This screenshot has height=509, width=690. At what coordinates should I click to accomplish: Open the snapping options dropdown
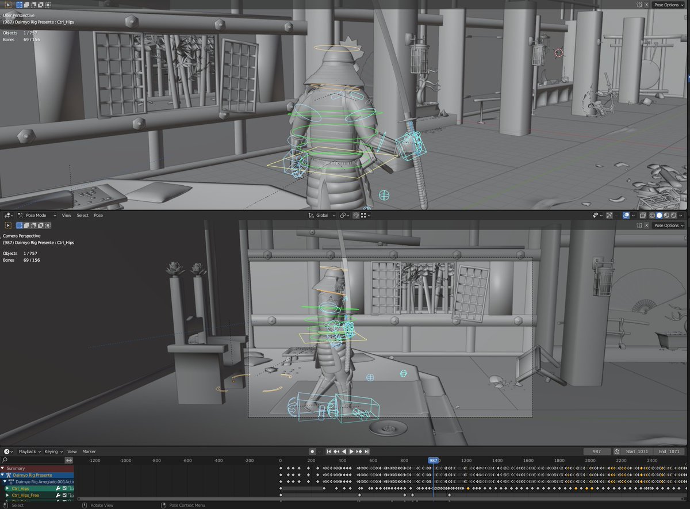[367, 216]
